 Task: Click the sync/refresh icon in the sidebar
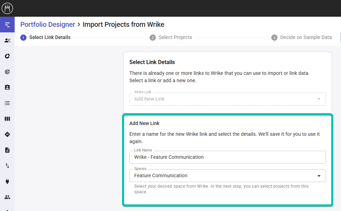7,56
